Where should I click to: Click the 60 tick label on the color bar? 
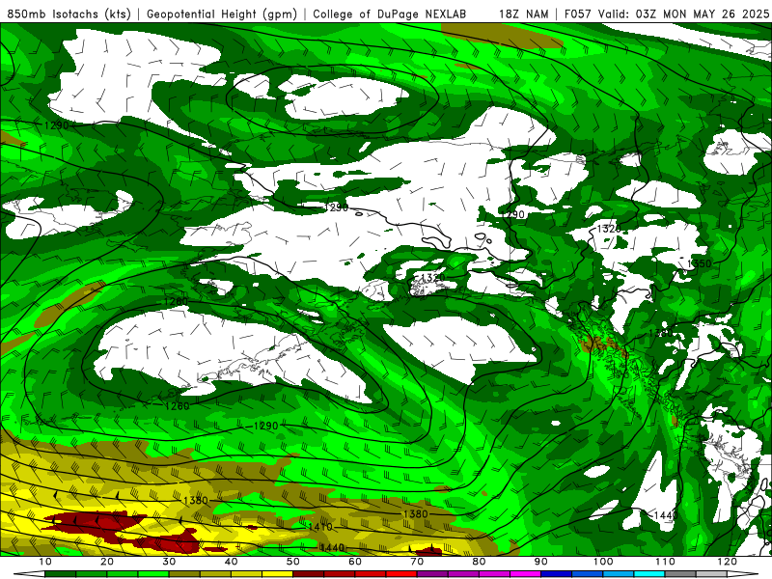tap(355, 562)
